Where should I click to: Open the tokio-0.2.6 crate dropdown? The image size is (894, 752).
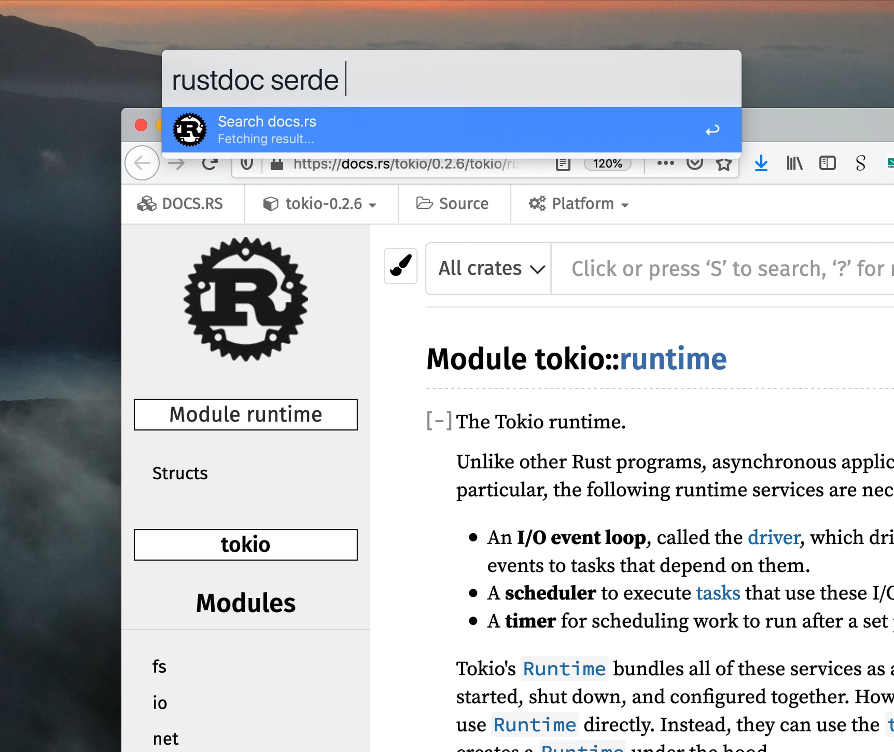[x=320, y=204]
